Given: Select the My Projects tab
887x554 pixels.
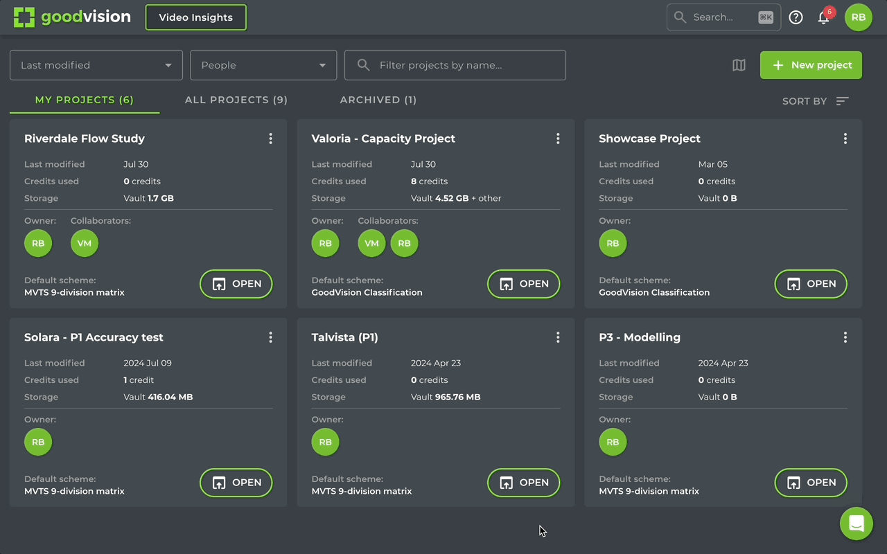Looking at the screenshot, I should (85, 100).
